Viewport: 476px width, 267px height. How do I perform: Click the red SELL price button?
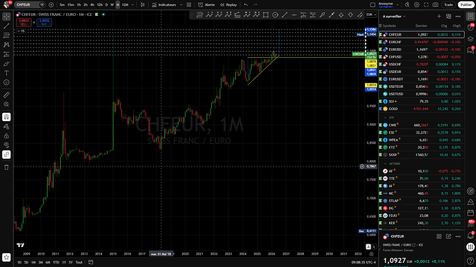23,23
